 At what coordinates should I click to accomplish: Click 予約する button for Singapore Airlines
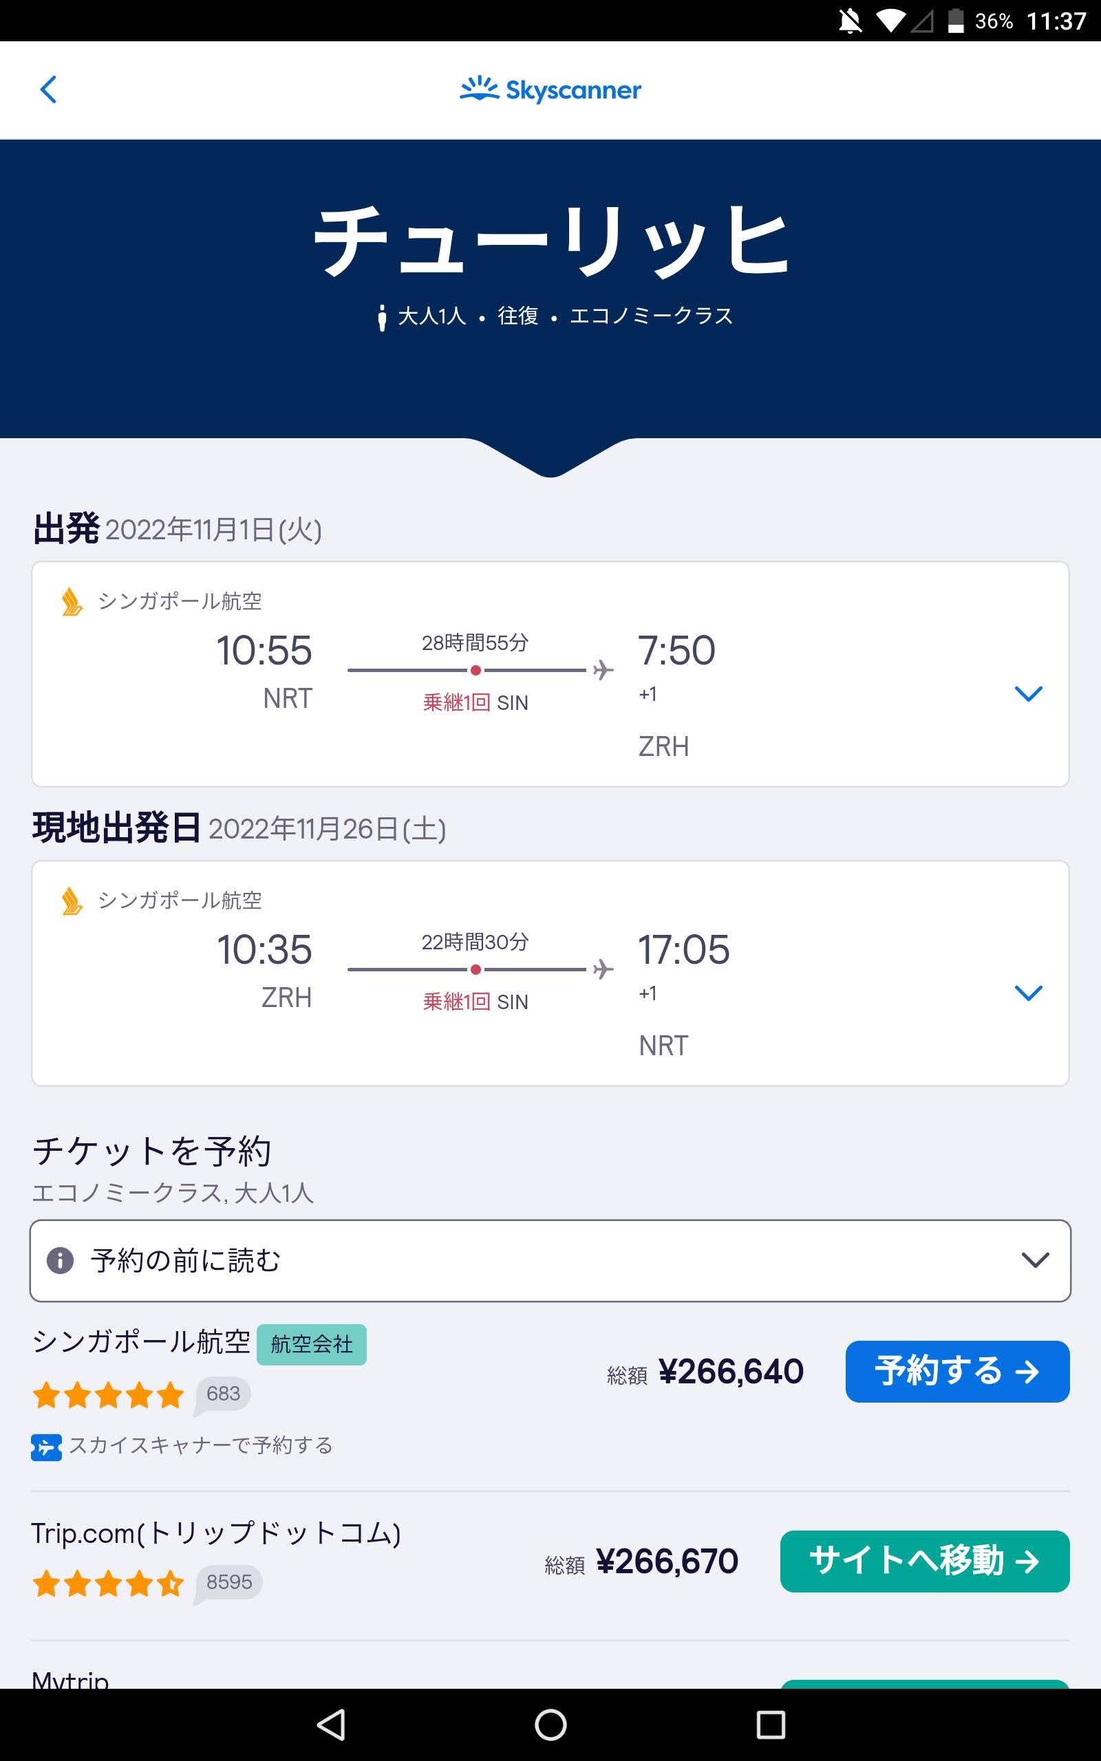(x=956, y=1372)
